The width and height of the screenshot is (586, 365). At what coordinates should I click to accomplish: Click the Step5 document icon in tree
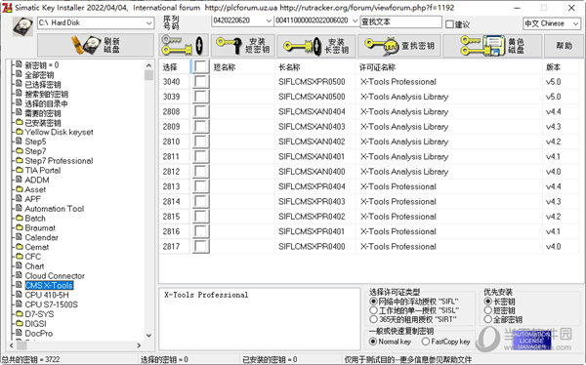tap(20, 142)
